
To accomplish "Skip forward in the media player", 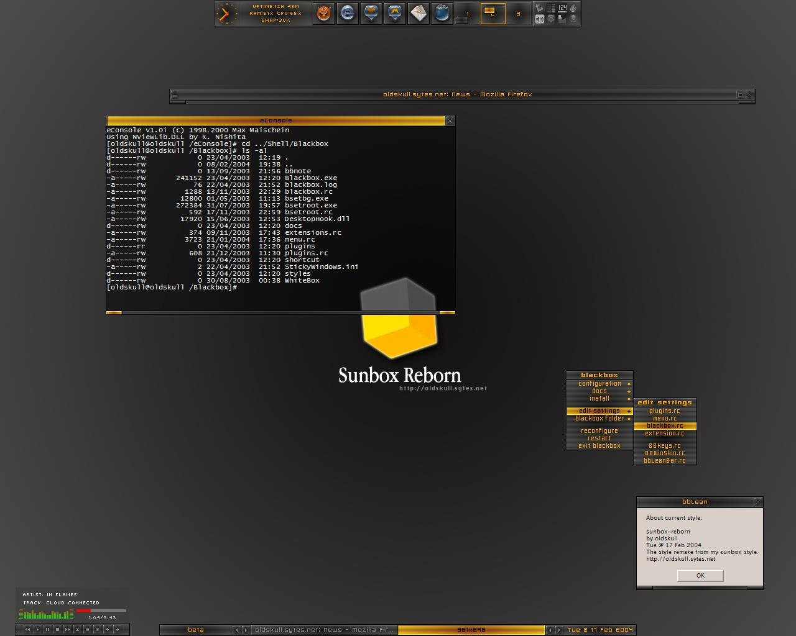I will [67, 629].
